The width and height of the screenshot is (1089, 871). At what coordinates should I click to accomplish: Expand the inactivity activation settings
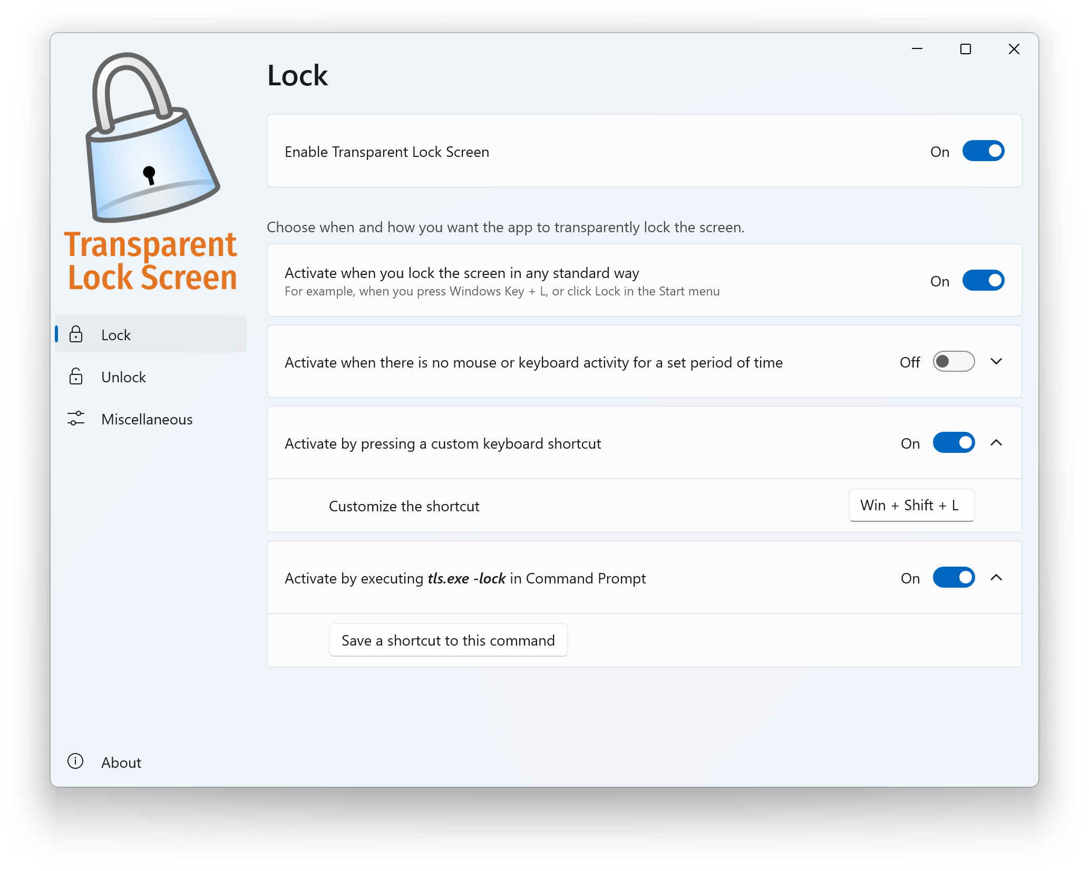tap(996, 361)
